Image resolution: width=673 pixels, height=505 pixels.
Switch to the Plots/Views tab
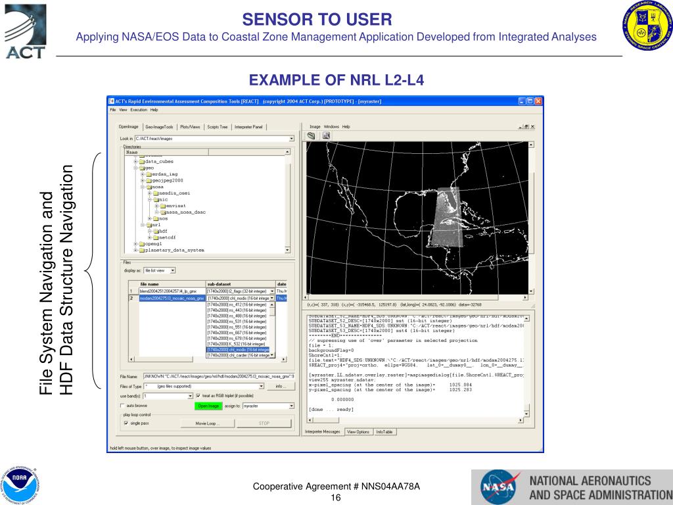click(x=190, y=127)
